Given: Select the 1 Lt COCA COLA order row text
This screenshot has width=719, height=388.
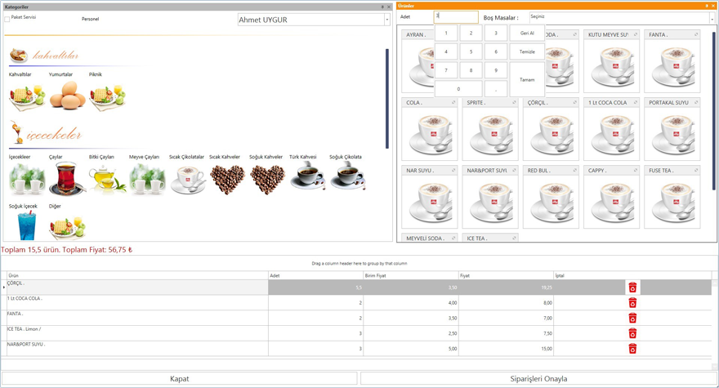Looking at the screenshot, I should coord(25,298).
